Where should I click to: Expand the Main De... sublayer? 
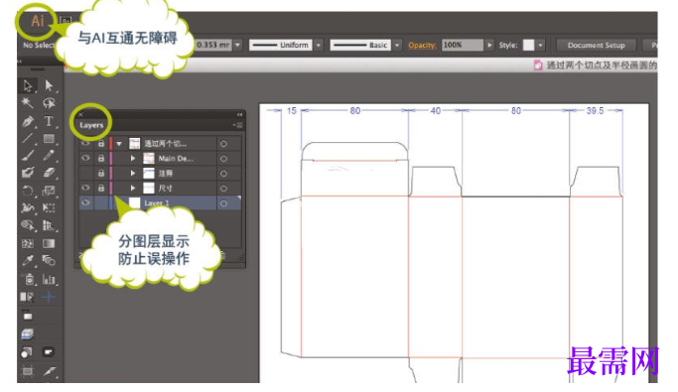point(133,159)
